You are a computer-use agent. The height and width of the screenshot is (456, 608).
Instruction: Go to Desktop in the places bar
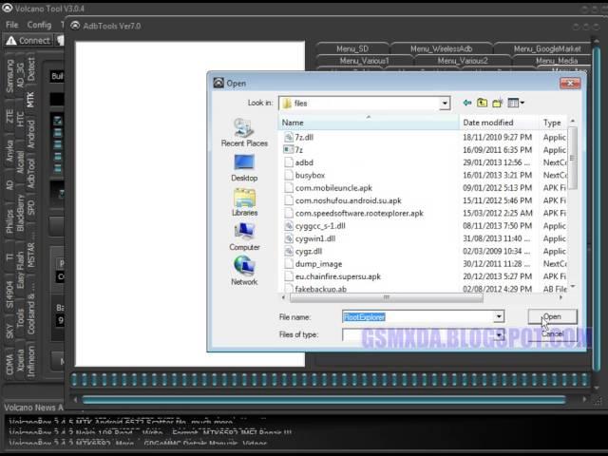(244, 168)
